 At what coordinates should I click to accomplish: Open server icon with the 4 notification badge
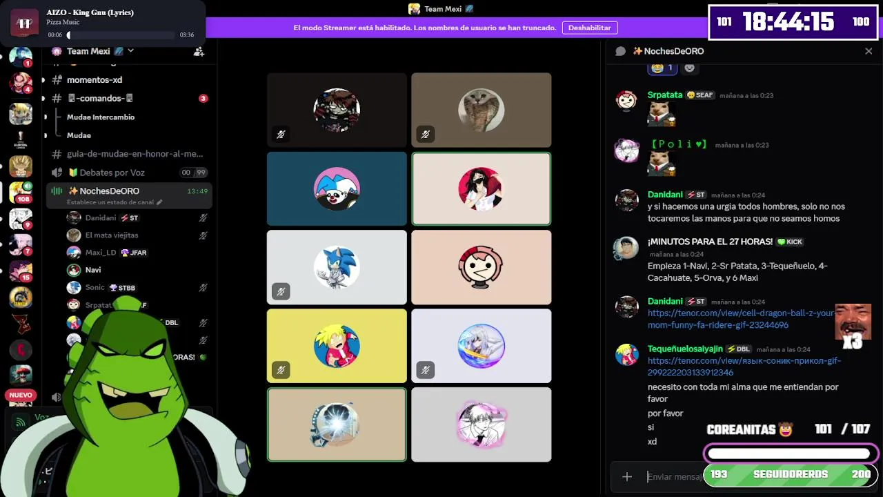pyautogui.click(x=20, y=83)
